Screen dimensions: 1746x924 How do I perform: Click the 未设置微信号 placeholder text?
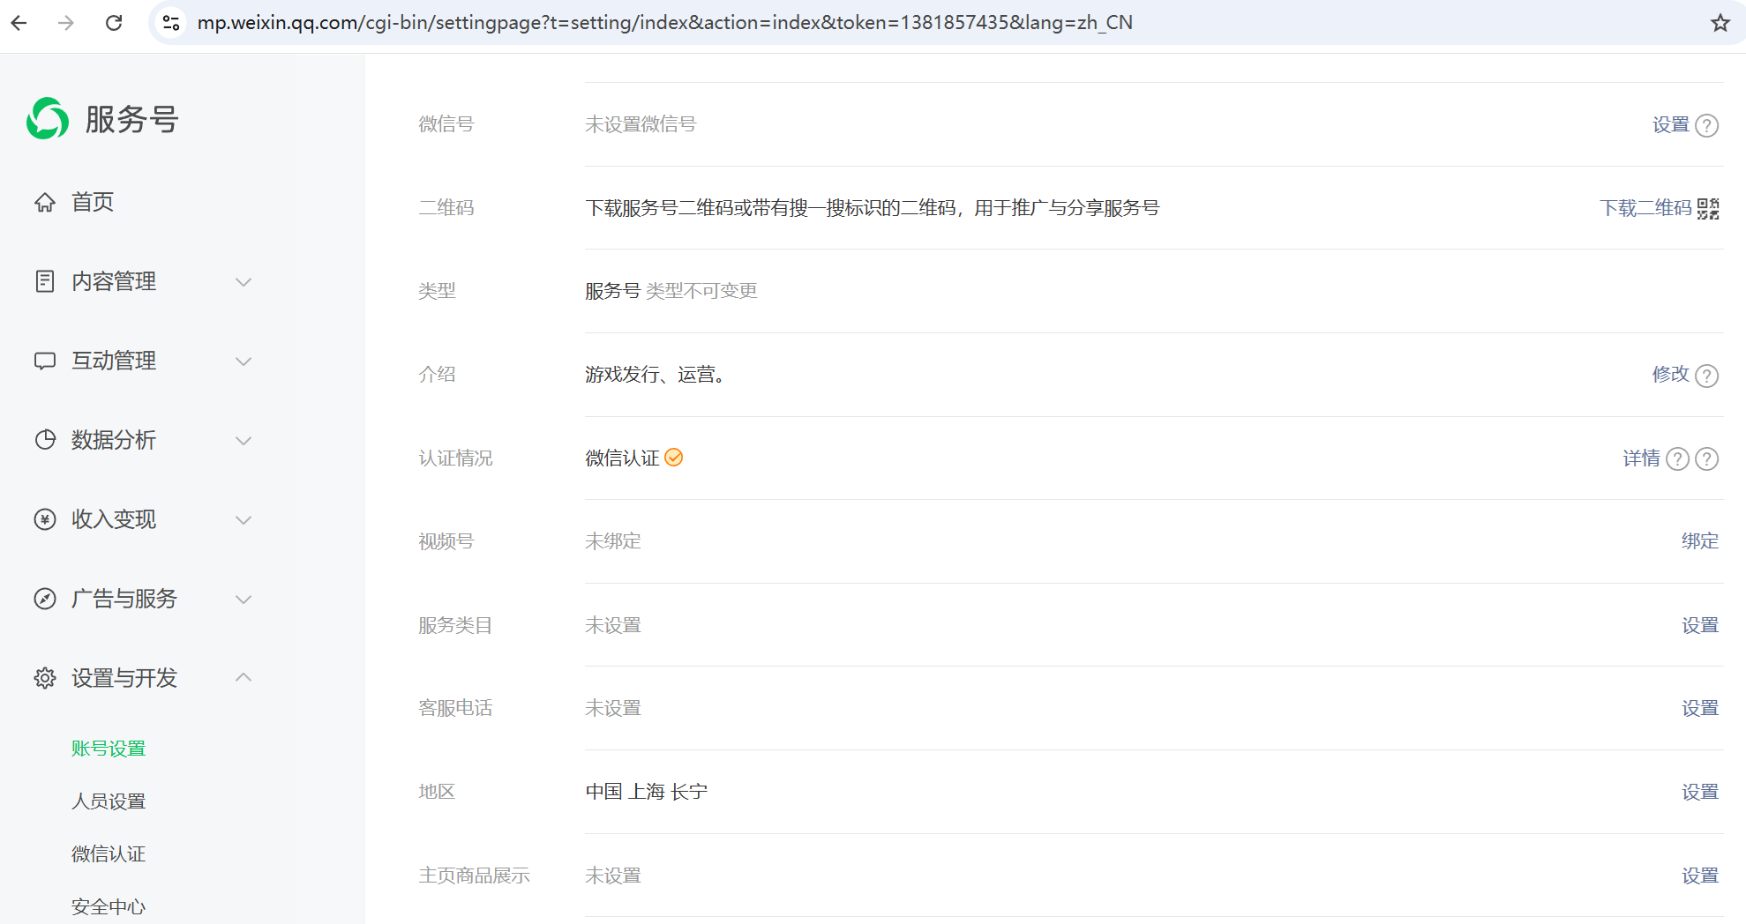click(x=641, y=124)
